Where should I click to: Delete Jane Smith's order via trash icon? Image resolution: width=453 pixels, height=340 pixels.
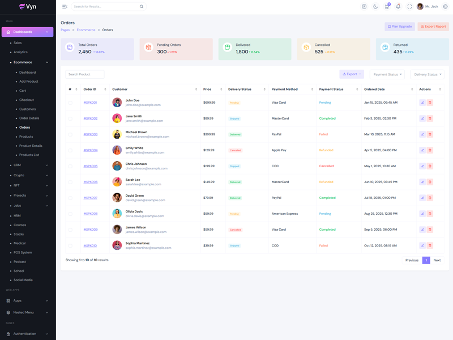tap(430, 118)
